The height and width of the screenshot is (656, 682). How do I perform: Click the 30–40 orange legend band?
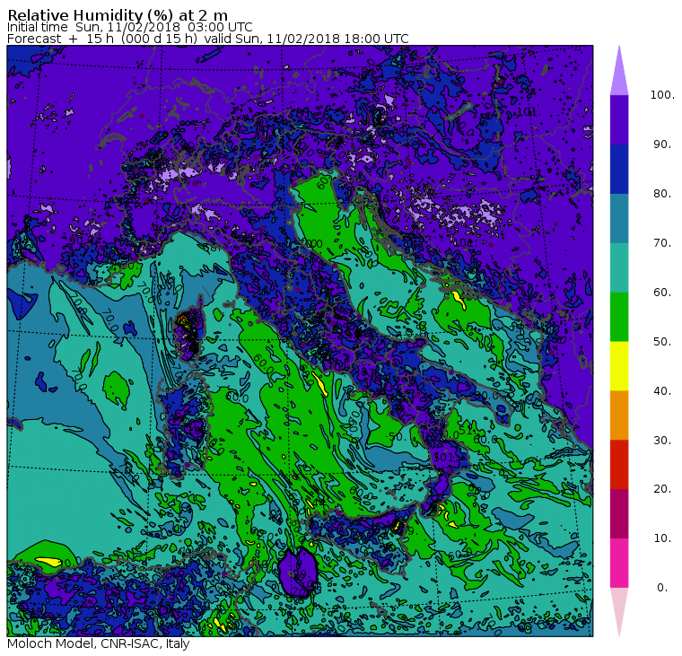[x=619, y=415]
